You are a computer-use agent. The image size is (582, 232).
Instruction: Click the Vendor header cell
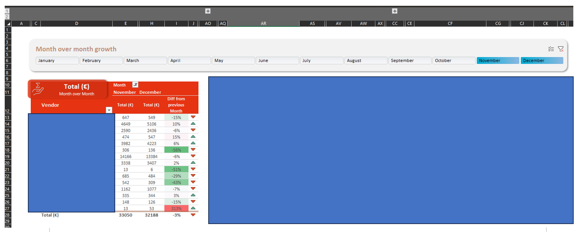tap(72, 105)
